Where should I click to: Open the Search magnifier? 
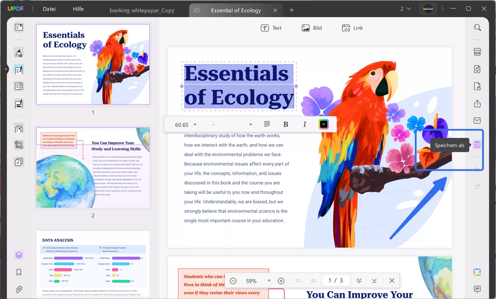point(477,27)
